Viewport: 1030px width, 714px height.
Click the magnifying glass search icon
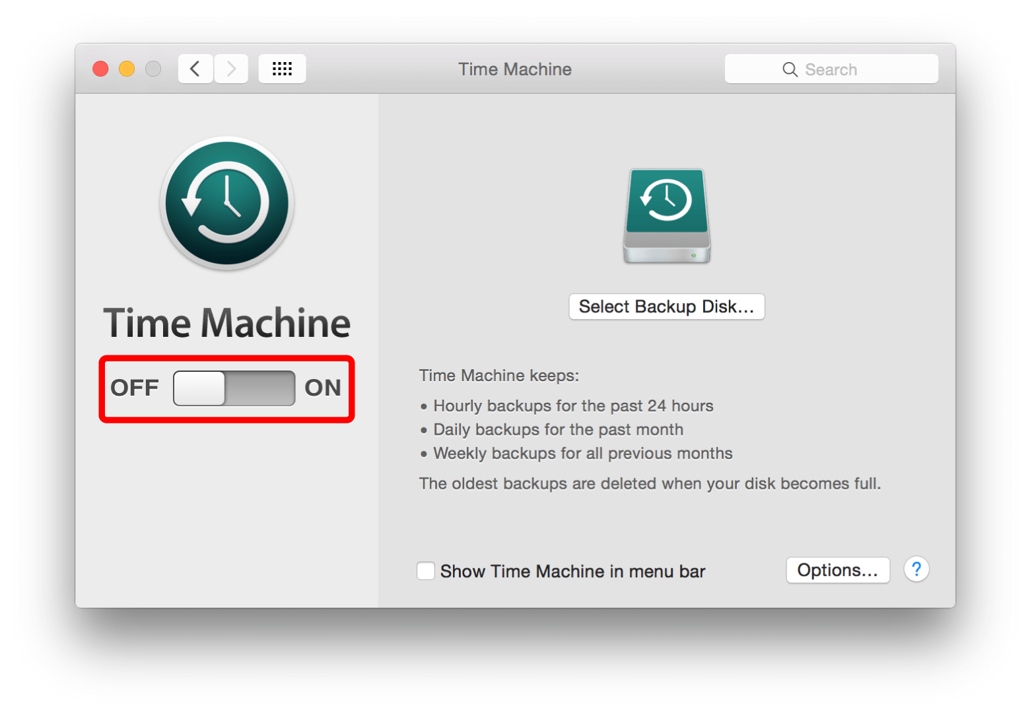(790, 69)
